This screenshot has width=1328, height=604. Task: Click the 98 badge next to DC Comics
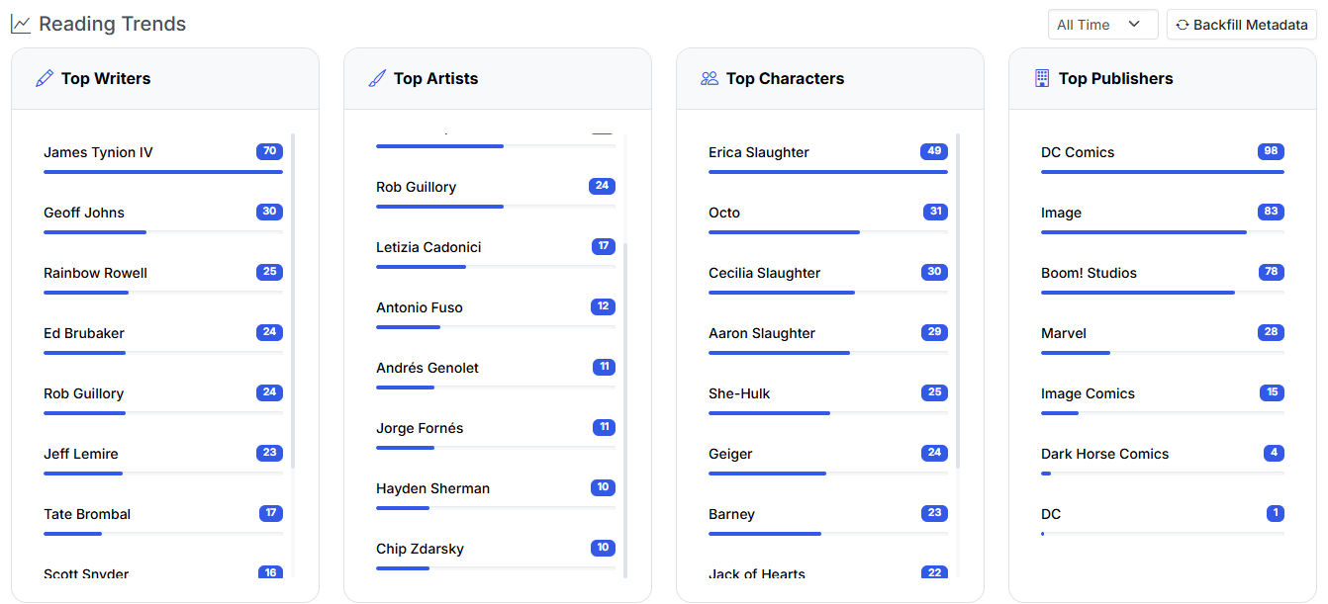tap(1270, 151)
